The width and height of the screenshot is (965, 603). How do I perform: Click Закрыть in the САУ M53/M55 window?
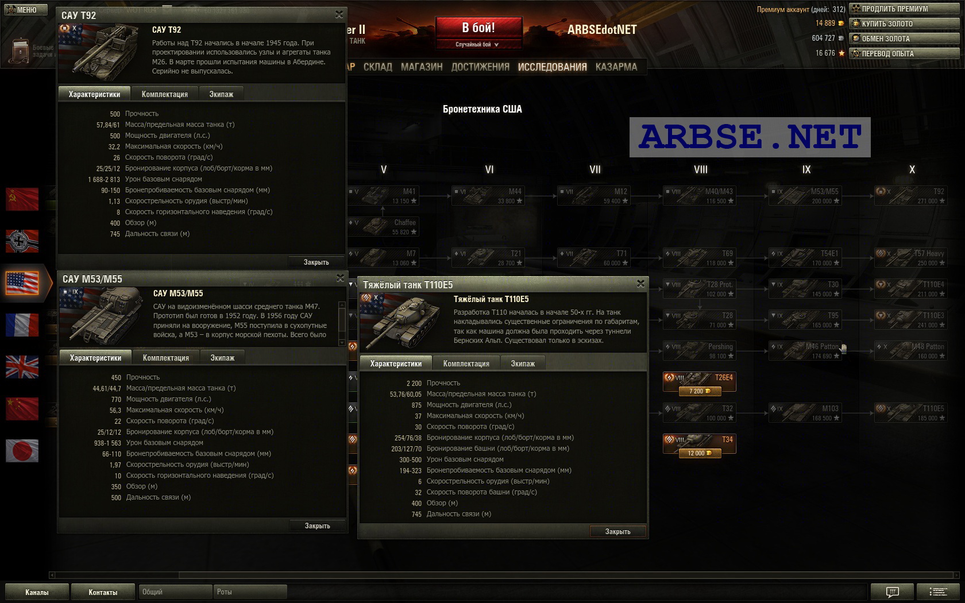click(x=317, y=526)
